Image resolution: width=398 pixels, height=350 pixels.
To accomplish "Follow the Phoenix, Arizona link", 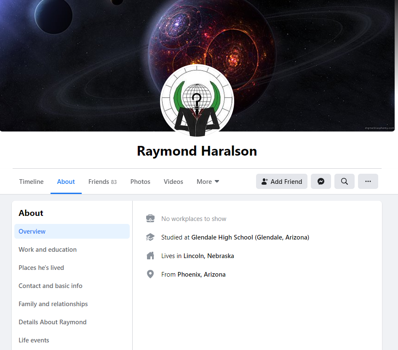I will coord(201,274).
